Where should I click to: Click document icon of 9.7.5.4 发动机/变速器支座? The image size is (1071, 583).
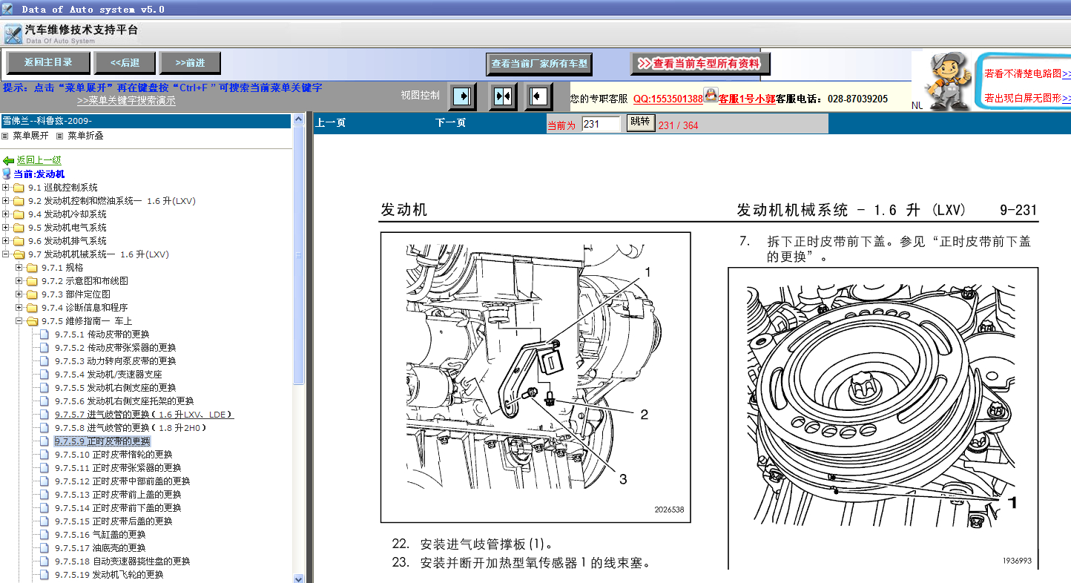44,375
